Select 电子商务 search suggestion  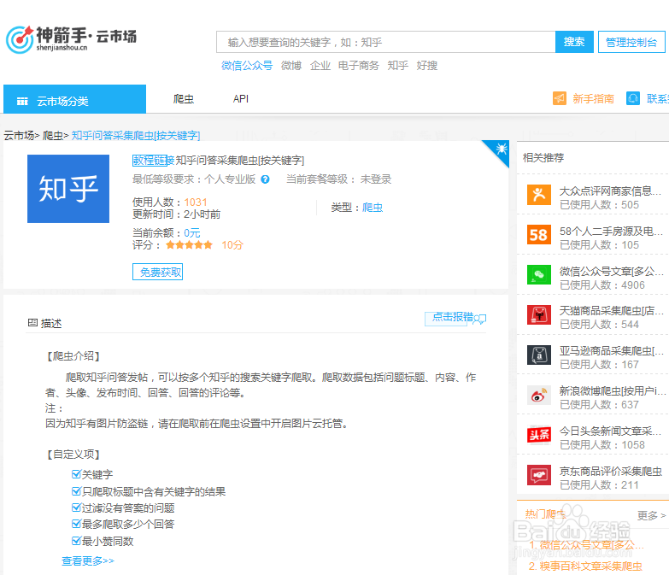pyautogui.click(x=358, y=66)
